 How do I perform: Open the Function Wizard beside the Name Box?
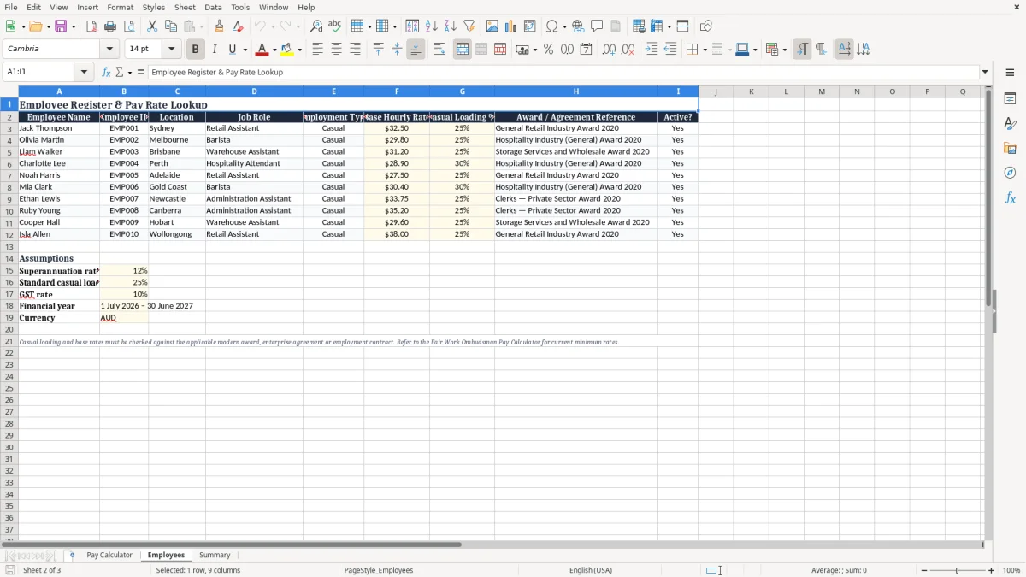click(x=106, y=73)
